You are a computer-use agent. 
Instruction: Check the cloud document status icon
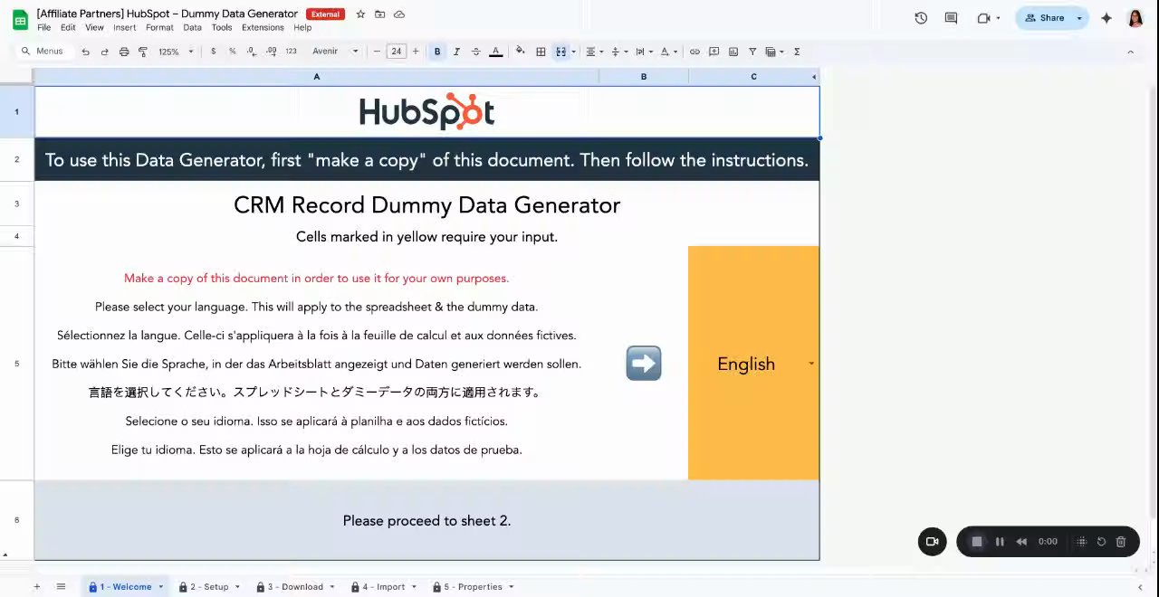pyautogui.click(x=399, y=14)
